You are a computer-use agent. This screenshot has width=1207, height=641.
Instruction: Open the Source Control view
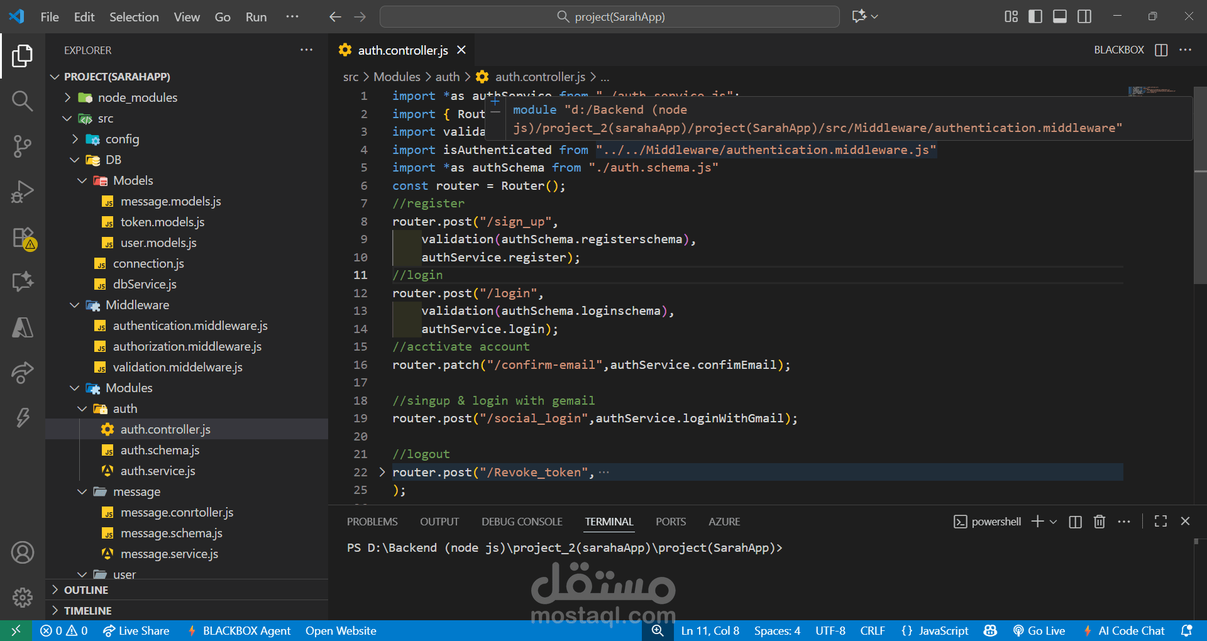coord(23,146)
